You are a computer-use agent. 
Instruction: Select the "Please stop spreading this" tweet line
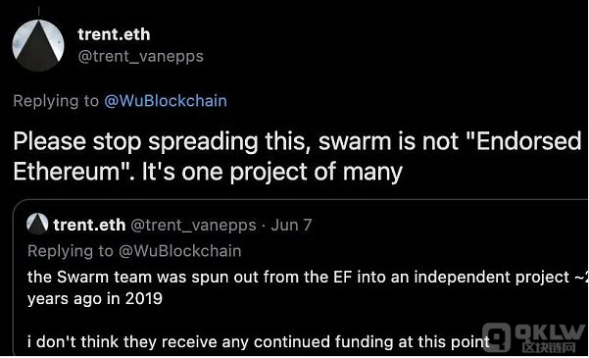297,142
